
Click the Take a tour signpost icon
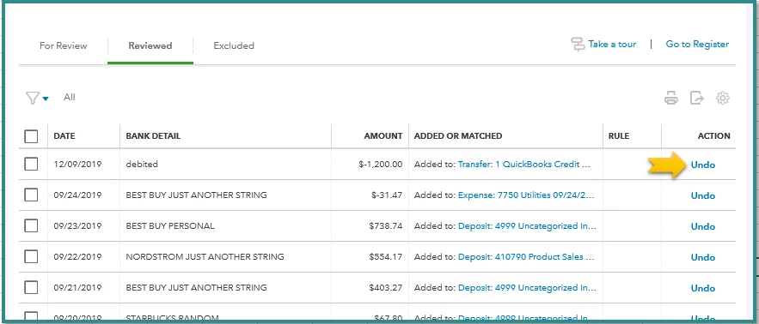(578, 45)
